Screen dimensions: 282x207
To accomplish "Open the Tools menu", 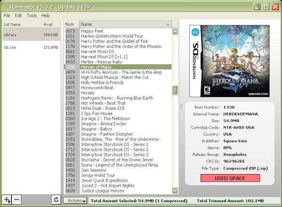I will tap(32, 15).
